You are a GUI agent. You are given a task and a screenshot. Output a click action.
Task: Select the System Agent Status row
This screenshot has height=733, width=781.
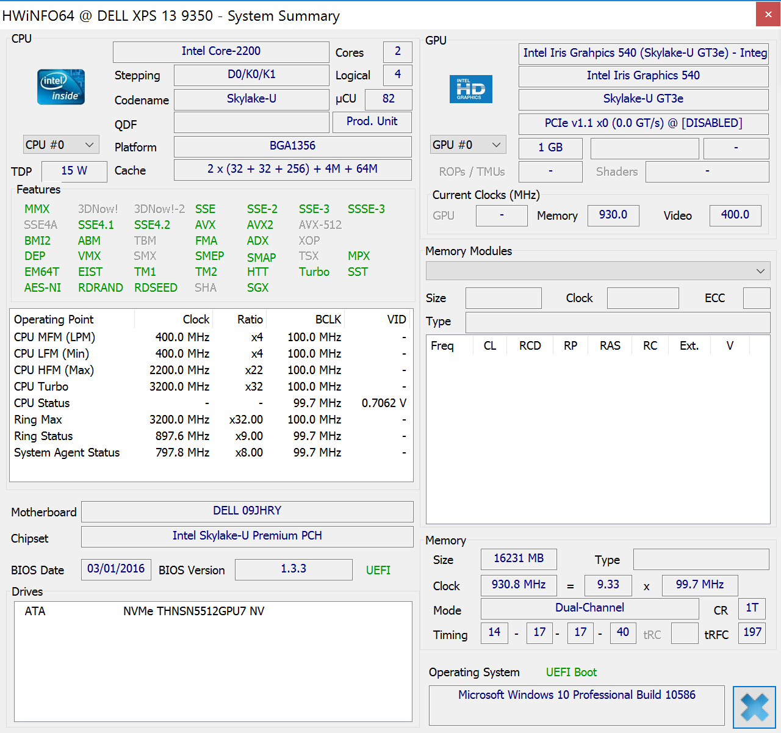click(x=211, y=452)
